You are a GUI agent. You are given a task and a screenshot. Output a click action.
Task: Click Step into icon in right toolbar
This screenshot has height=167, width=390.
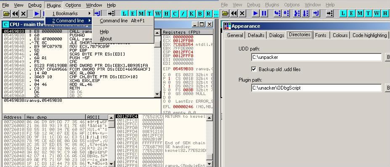point(278,13)
